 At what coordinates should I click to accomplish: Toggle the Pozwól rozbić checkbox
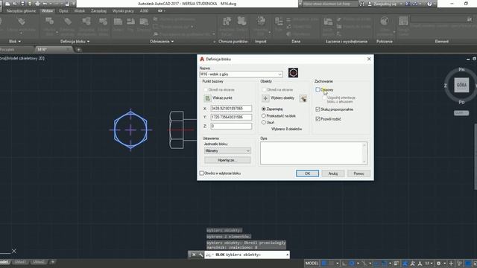coord(318,119)
